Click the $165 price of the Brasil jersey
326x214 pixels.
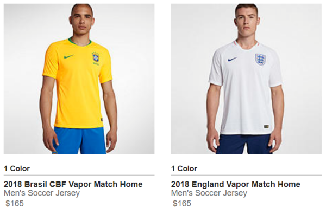tap(15, 203)
